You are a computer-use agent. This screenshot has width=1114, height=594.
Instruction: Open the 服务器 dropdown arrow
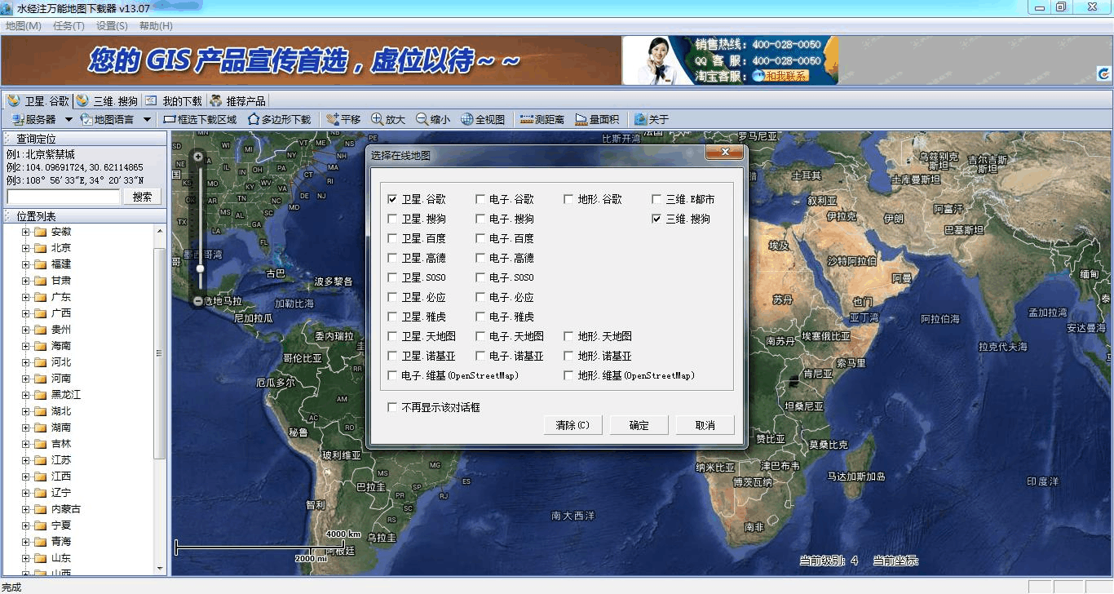pos(69,120)
